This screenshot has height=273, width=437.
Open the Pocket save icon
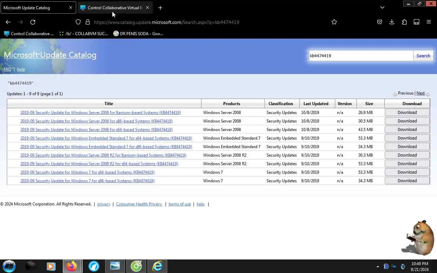tap(380, 22)
